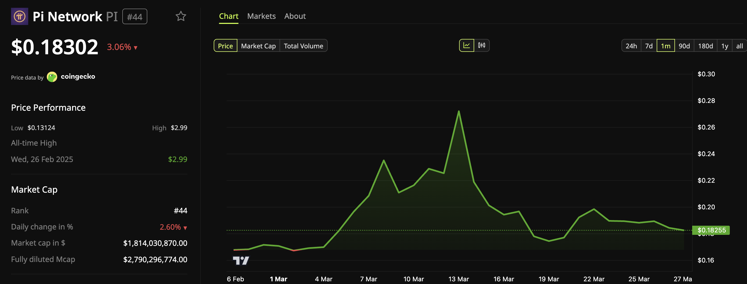Click the 3.06% price change indicator
Screen dimensions: 747x284
click(x=122, y=47)
